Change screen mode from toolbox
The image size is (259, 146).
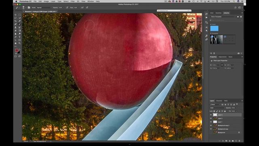(x=19, y=56)
